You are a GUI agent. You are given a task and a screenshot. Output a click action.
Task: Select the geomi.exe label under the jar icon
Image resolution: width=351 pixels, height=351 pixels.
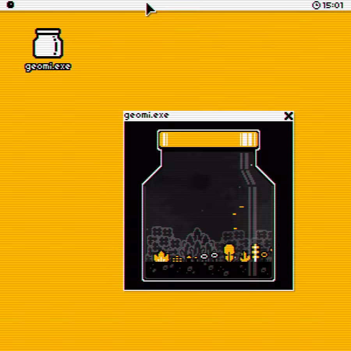tap(48, 67)
